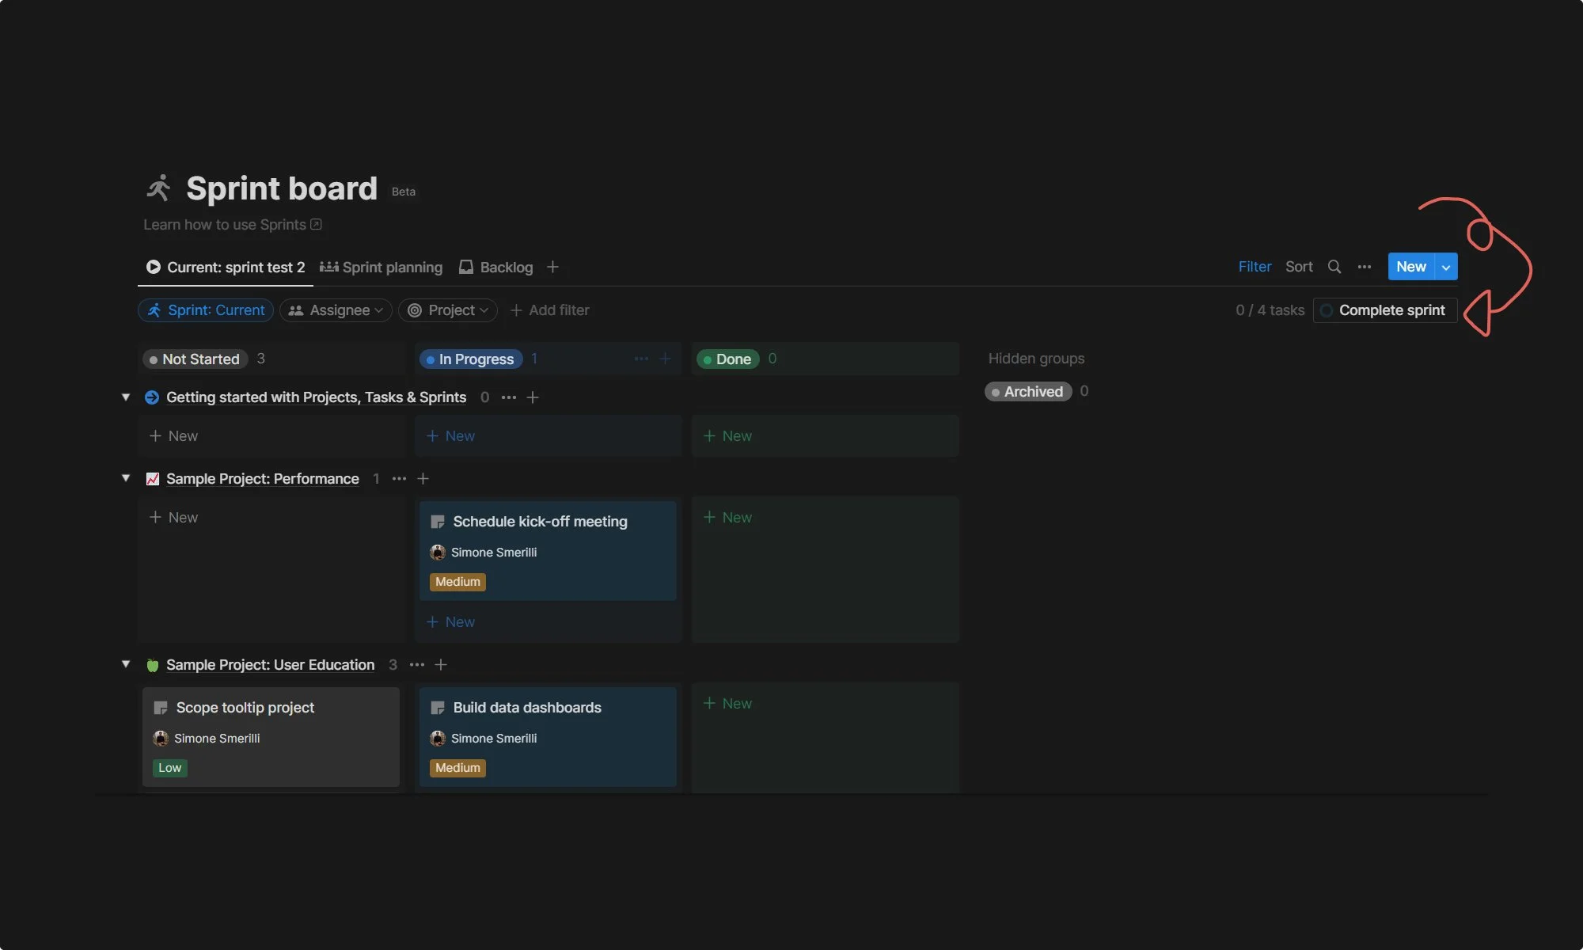Click plus icon beside Getting started group
Screen dimensions: 1583x950
(x=533, y=397)
